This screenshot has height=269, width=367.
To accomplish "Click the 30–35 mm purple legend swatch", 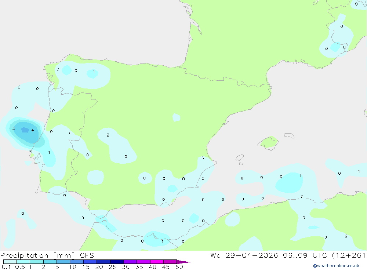I will 130,262.
